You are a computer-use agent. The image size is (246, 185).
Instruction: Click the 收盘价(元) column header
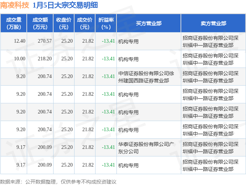(x=64, y=23)
